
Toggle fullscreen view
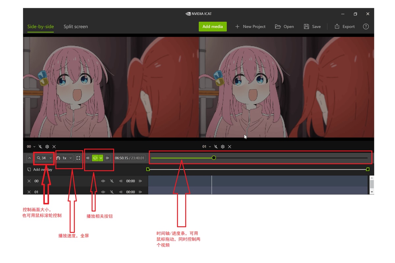click(x=78, y=158)
